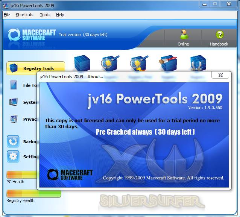Click the Macecraft logo in About dialog

pyautogui.click(x=70, y=175)
